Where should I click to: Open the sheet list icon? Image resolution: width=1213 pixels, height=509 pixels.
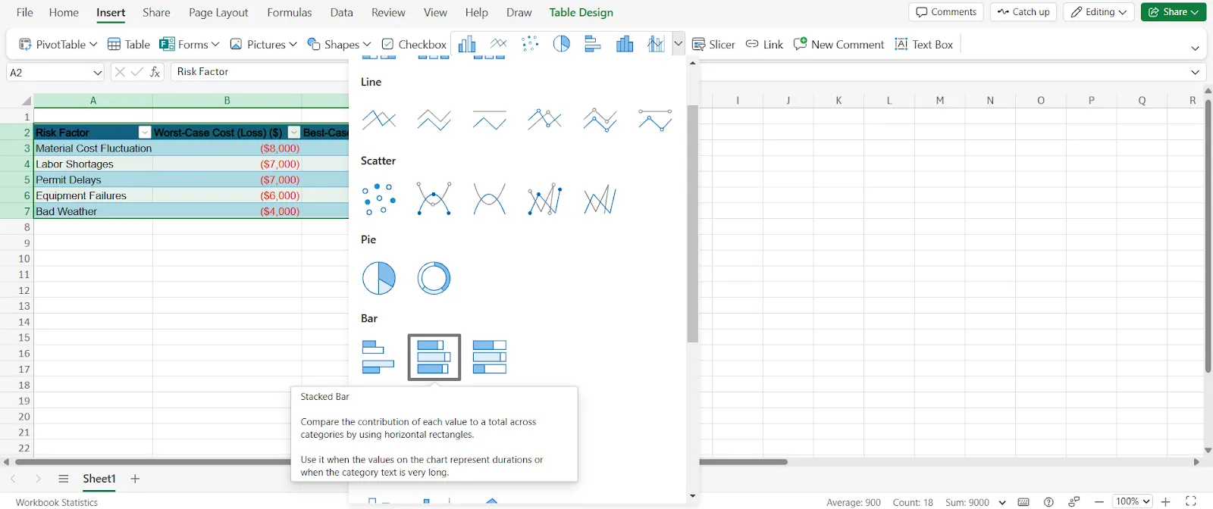pos(64,479)
